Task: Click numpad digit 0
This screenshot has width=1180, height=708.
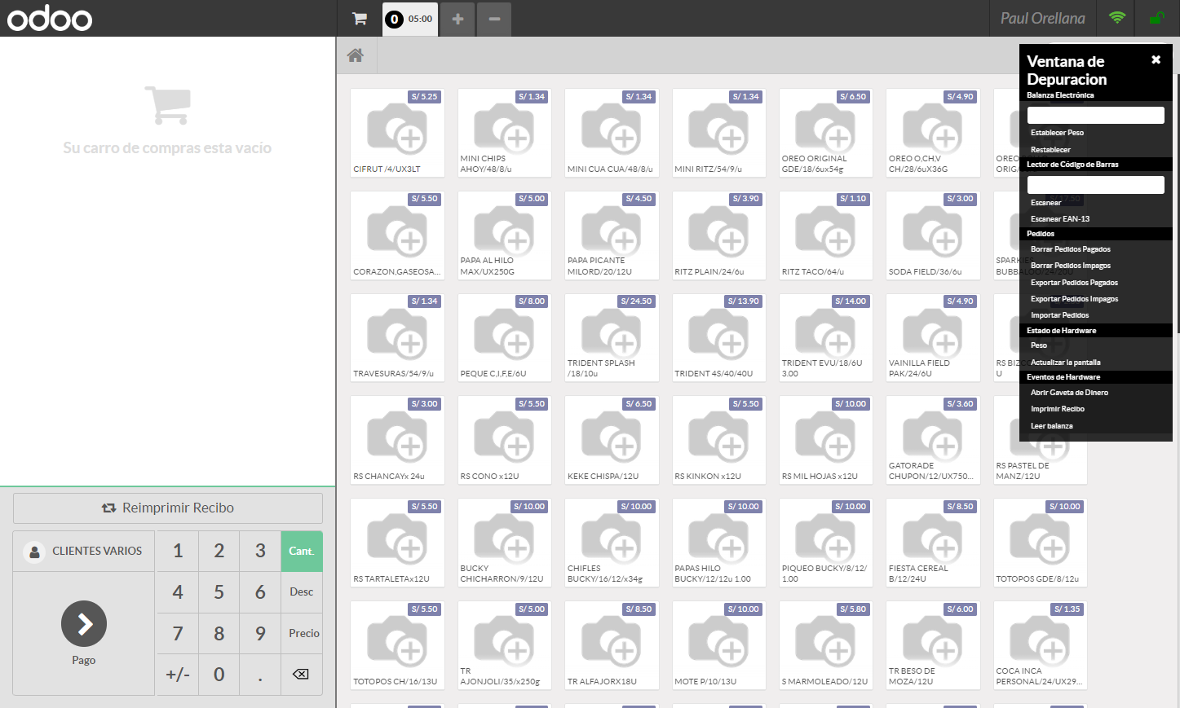Action: click(x=219, y=674)
